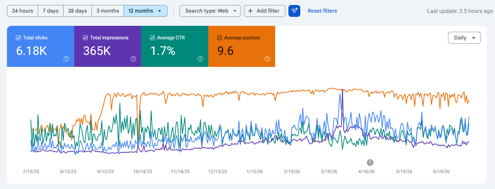495x189 pixels.
Task: Click the arrow beside Daily
Action: point(474,38)
